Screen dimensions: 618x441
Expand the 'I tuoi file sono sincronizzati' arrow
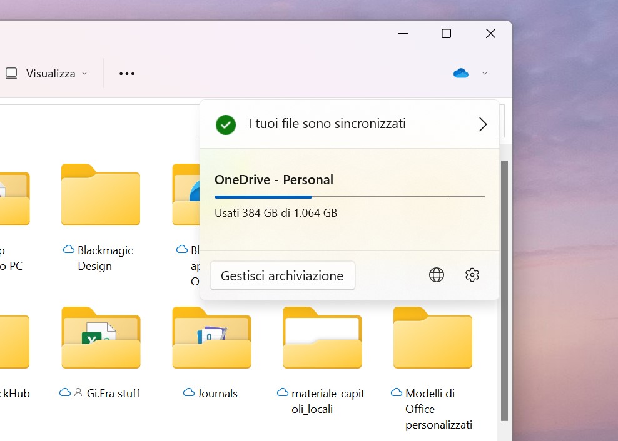click(483, 124)
